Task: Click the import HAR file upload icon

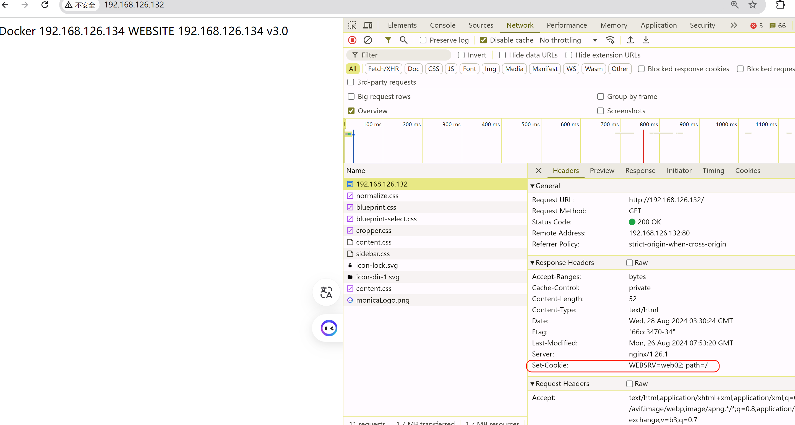Action: coord(630,40)
